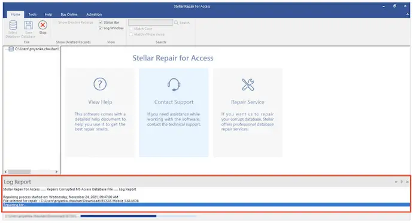The image size is (413, 223).
Task: Open the Buy Online tab
Action: (69, 14)
